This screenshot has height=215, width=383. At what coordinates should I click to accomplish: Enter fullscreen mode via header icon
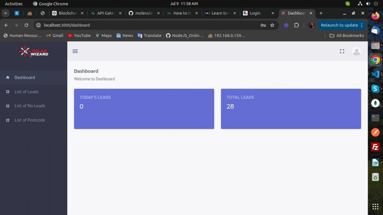[x=342, y=51]
